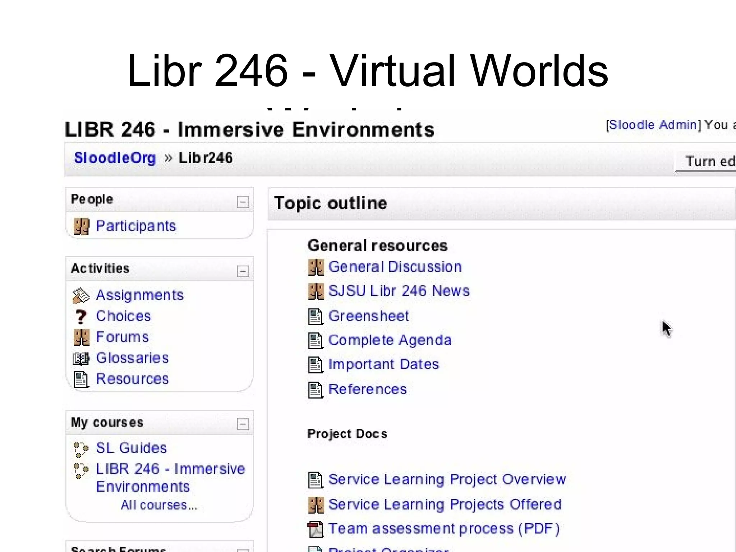The image size is (736, 552).
Task: Open the Sloodle Admin link
Action: click(x=653, y=125)
